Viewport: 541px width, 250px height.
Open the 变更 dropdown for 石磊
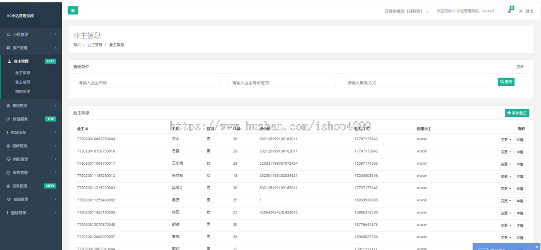click(x=505, y=152)
